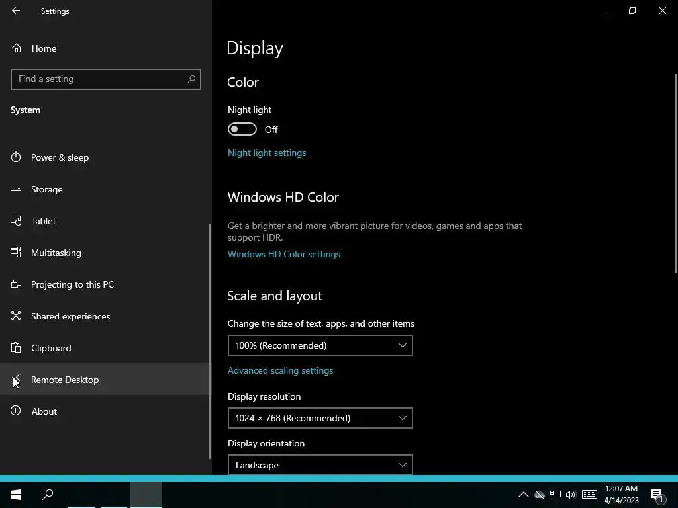Screen dimensions: 678x508
Task: Restore down the Settings window
Action: (632, 11)
